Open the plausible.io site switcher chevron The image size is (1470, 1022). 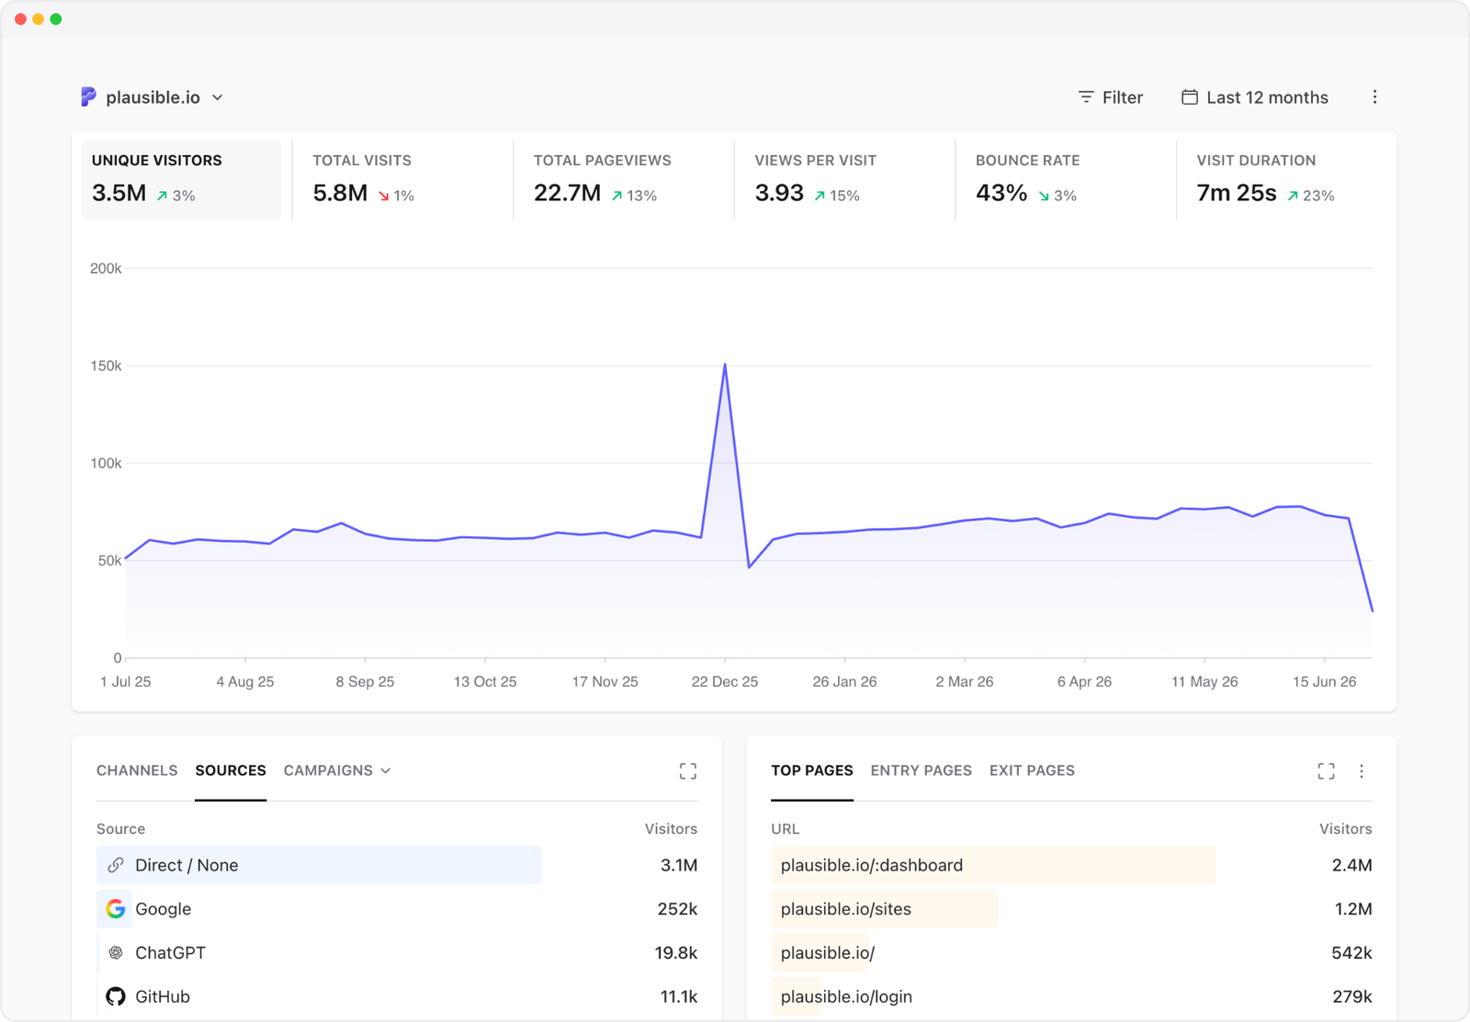(x=218, y=97)
